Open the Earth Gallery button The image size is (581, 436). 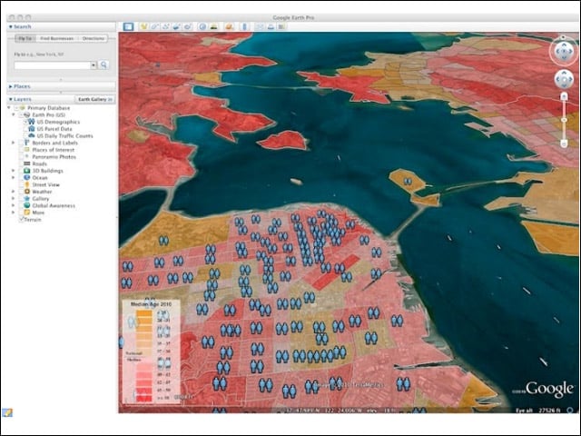click(x=95, y=99)
